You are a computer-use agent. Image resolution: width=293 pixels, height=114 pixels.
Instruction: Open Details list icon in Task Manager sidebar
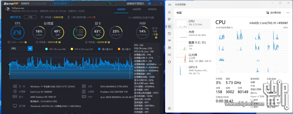(169, 55)
